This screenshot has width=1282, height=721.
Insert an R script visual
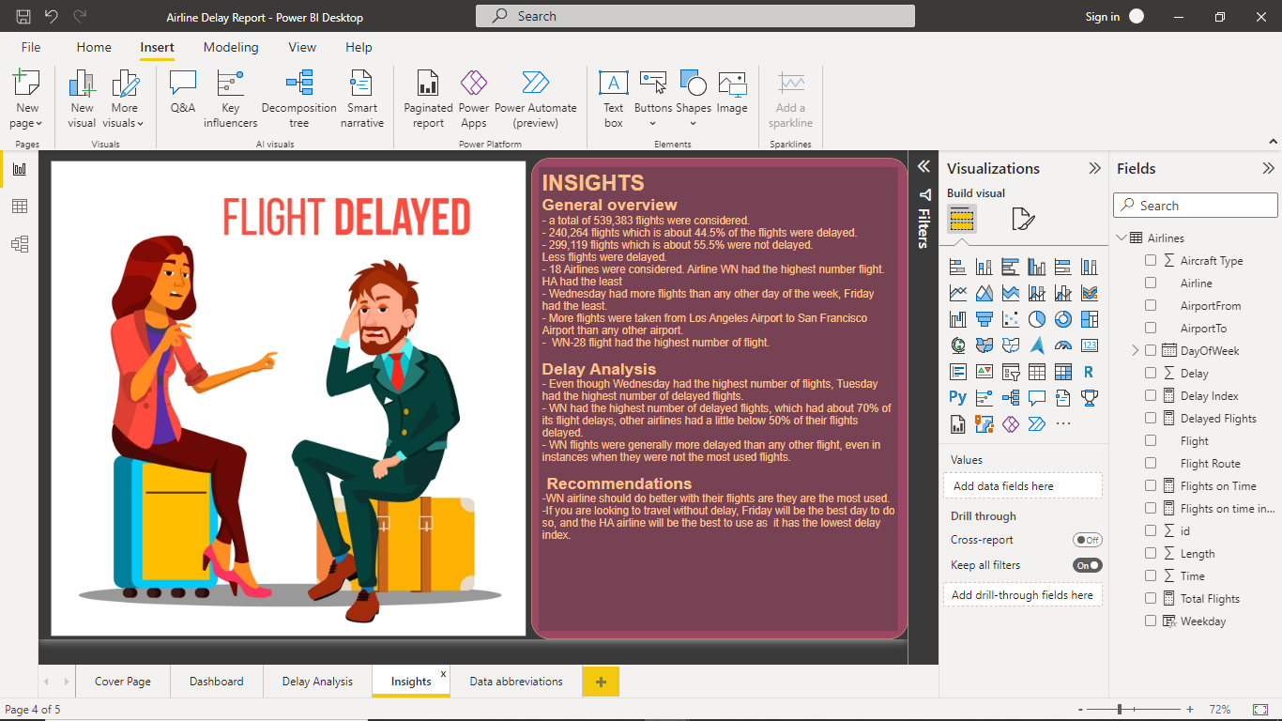coord(1088,371)
